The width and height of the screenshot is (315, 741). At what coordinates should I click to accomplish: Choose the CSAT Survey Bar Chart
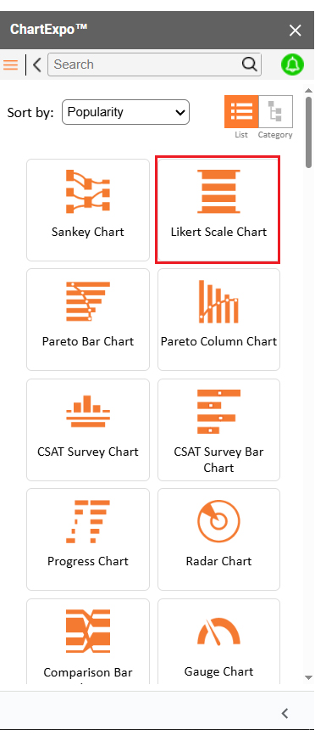pos(218,429)
